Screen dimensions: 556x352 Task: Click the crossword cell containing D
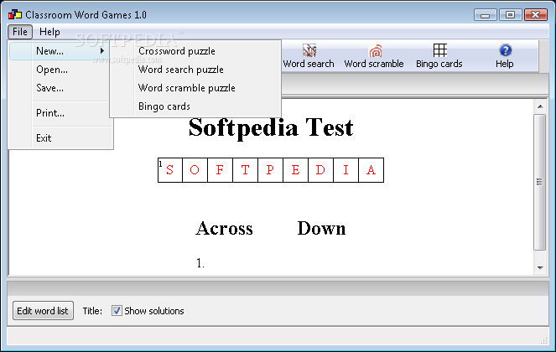point(320,170)
